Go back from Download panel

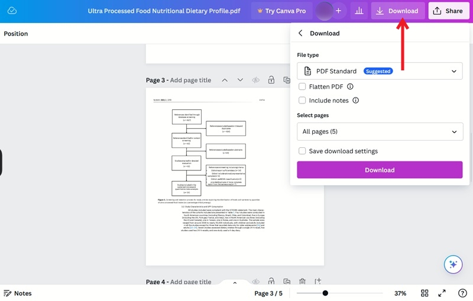click(300, 33)
